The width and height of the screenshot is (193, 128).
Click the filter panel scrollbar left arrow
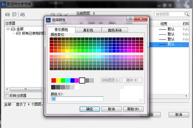click(x=7, y=89)
